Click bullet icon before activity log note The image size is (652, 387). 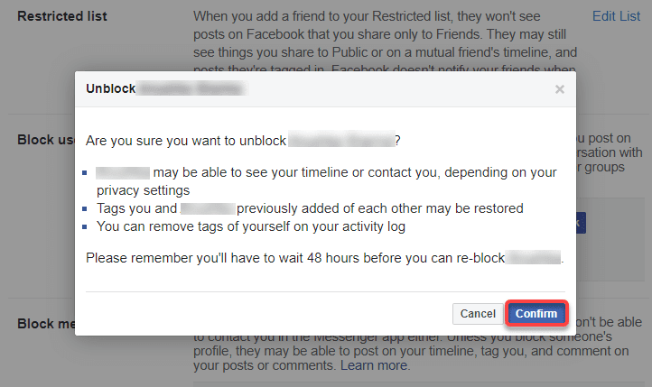click(x=84, y=226)
